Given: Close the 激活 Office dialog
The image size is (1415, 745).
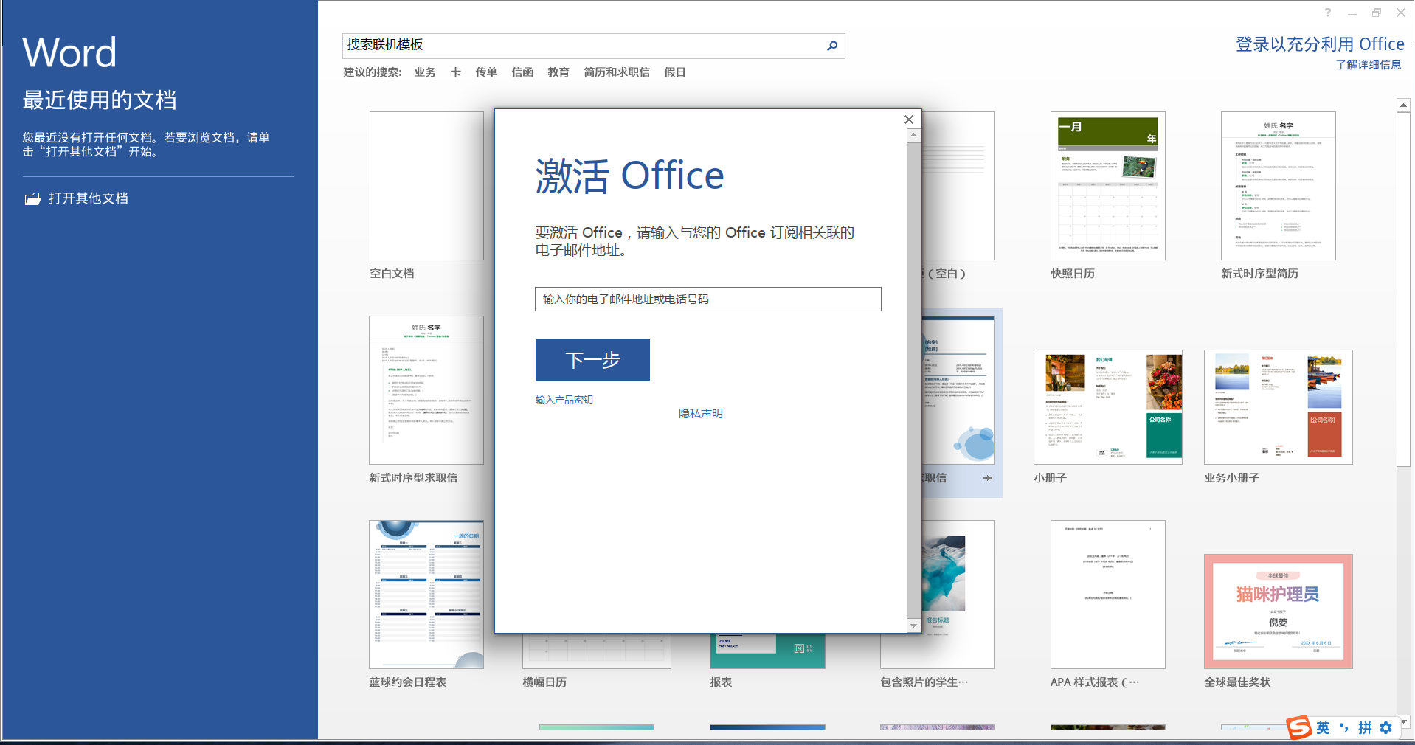Looking at the screenshot, I should (x=909, y=119).
